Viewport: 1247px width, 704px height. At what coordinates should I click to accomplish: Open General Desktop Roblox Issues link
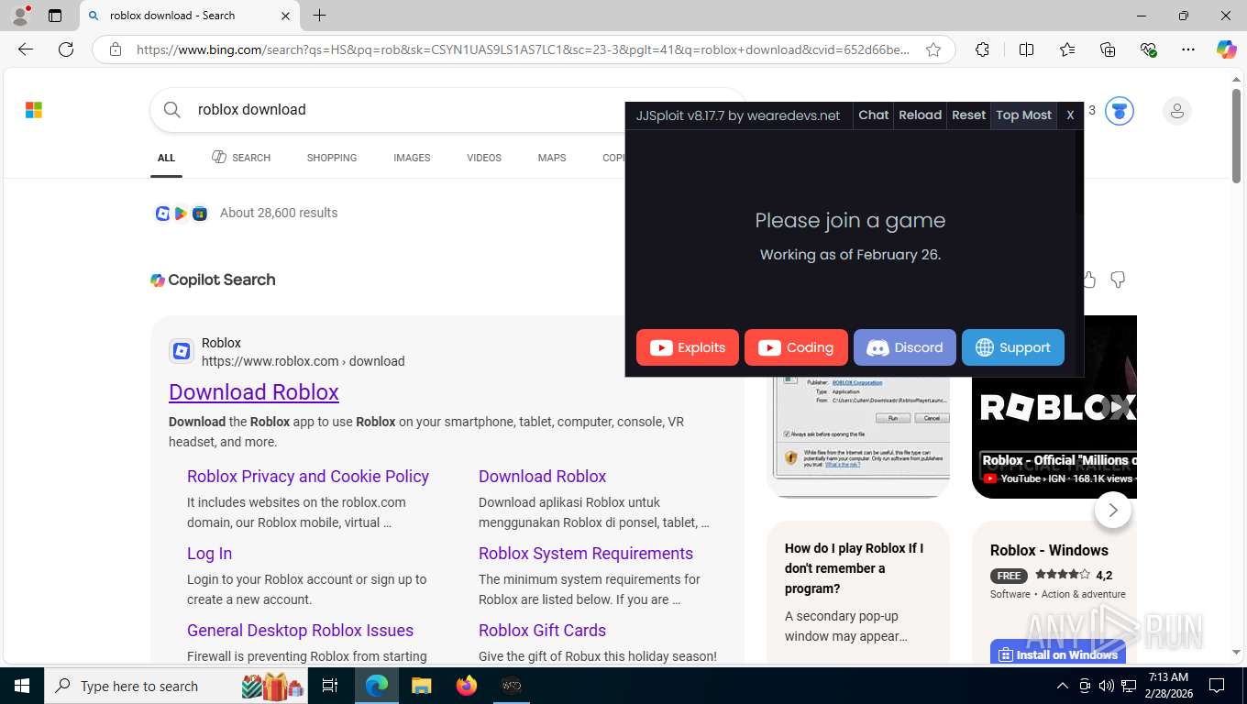tap(300, 630)
